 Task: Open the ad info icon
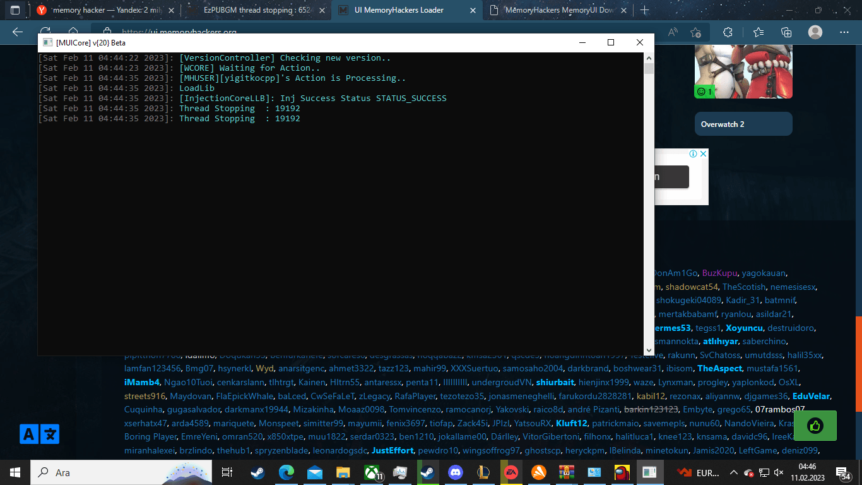click(692, 154)
